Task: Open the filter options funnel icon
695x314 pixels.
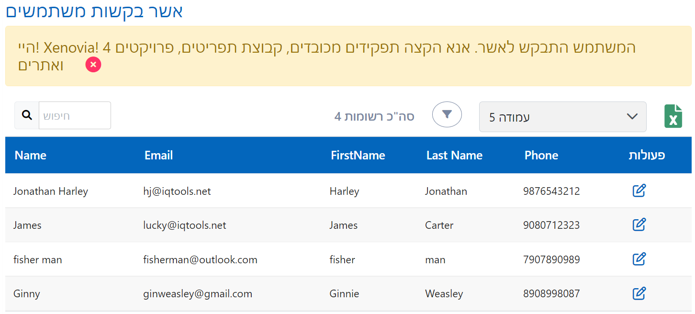Action: click(x=447, y=114)
